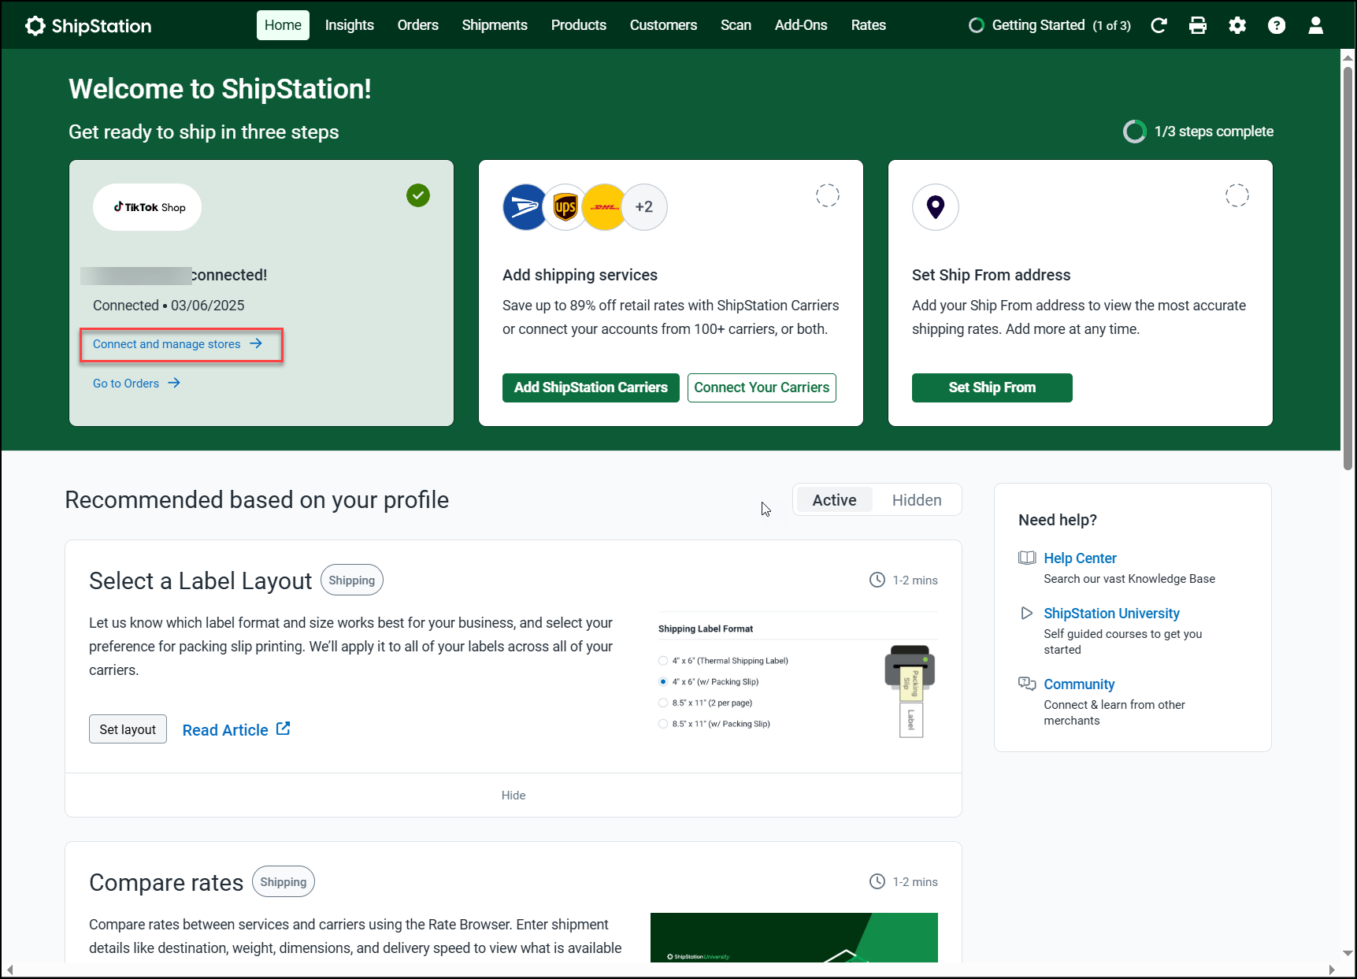Click the vertical page scrollbar
Image resolution: width=1357 pixels, height=979 pixels.
(1348, 268)
